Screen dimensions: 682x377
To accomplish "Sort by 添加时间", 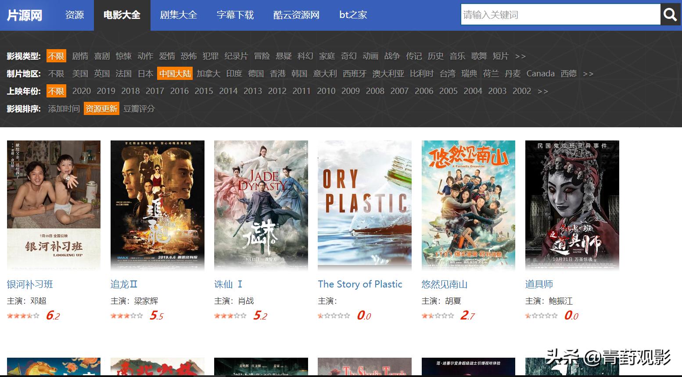I will pyautogui.click(x=64, y=108).
